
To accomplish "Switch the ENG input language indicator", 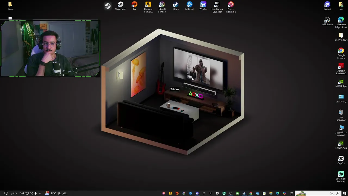I will click(21, 193).
